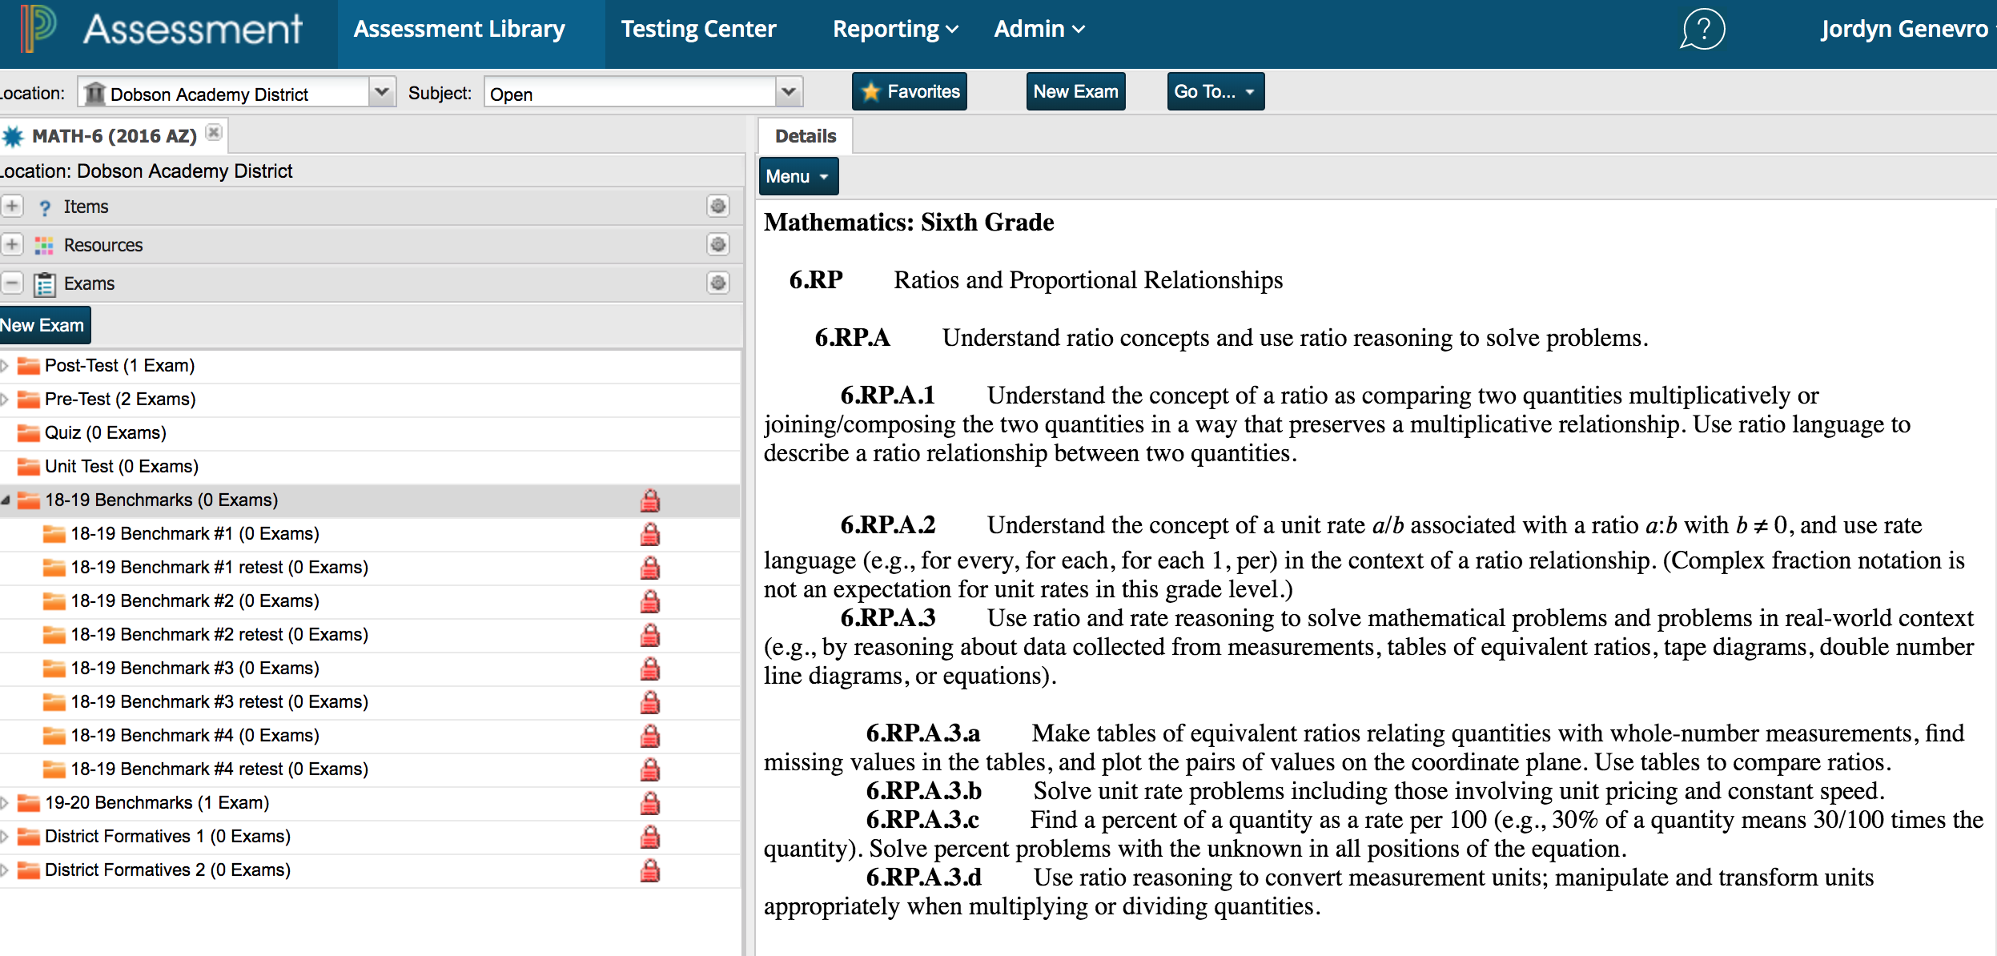Expand the District Formatives 2 folder

click(4, 870)
